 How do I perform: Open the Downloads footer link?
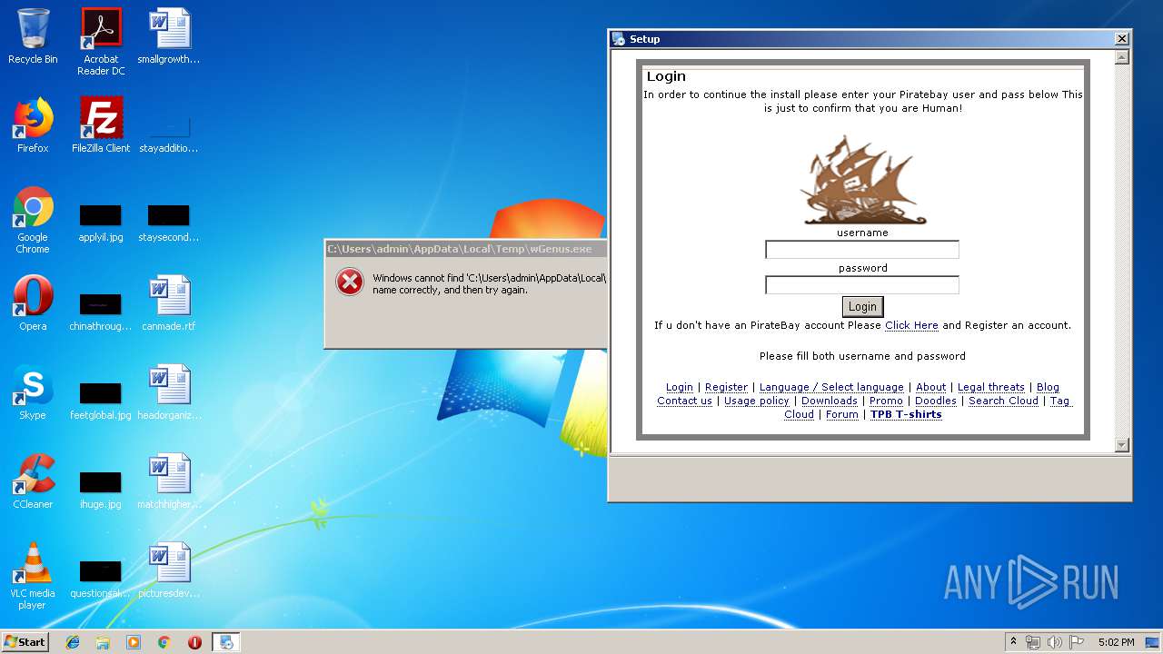point(830,401)
